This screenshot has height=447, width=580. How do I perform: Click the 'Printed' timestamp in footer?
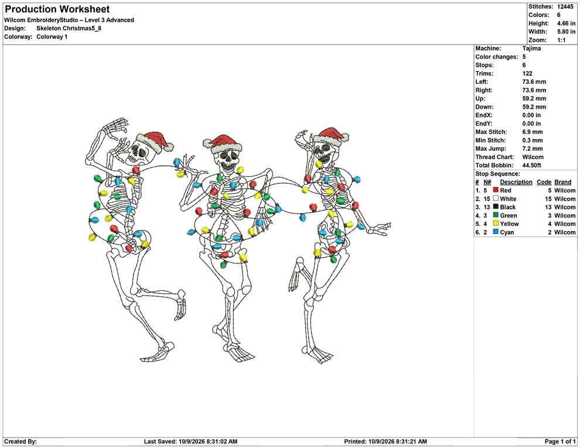pos(385,442)
